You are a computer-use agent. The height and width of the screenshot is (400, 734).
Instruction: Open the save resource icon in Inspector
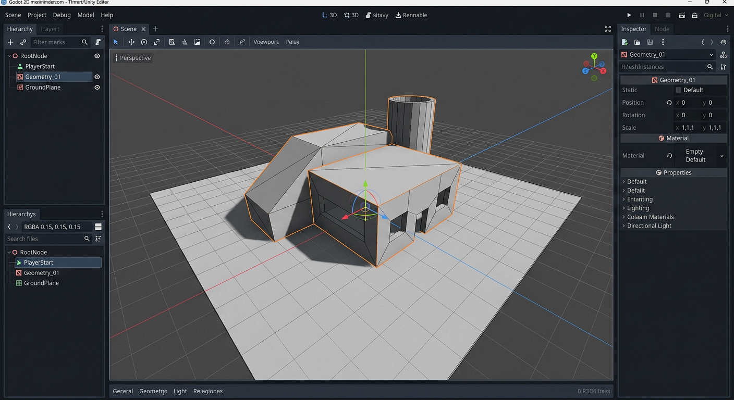[650, 42]
